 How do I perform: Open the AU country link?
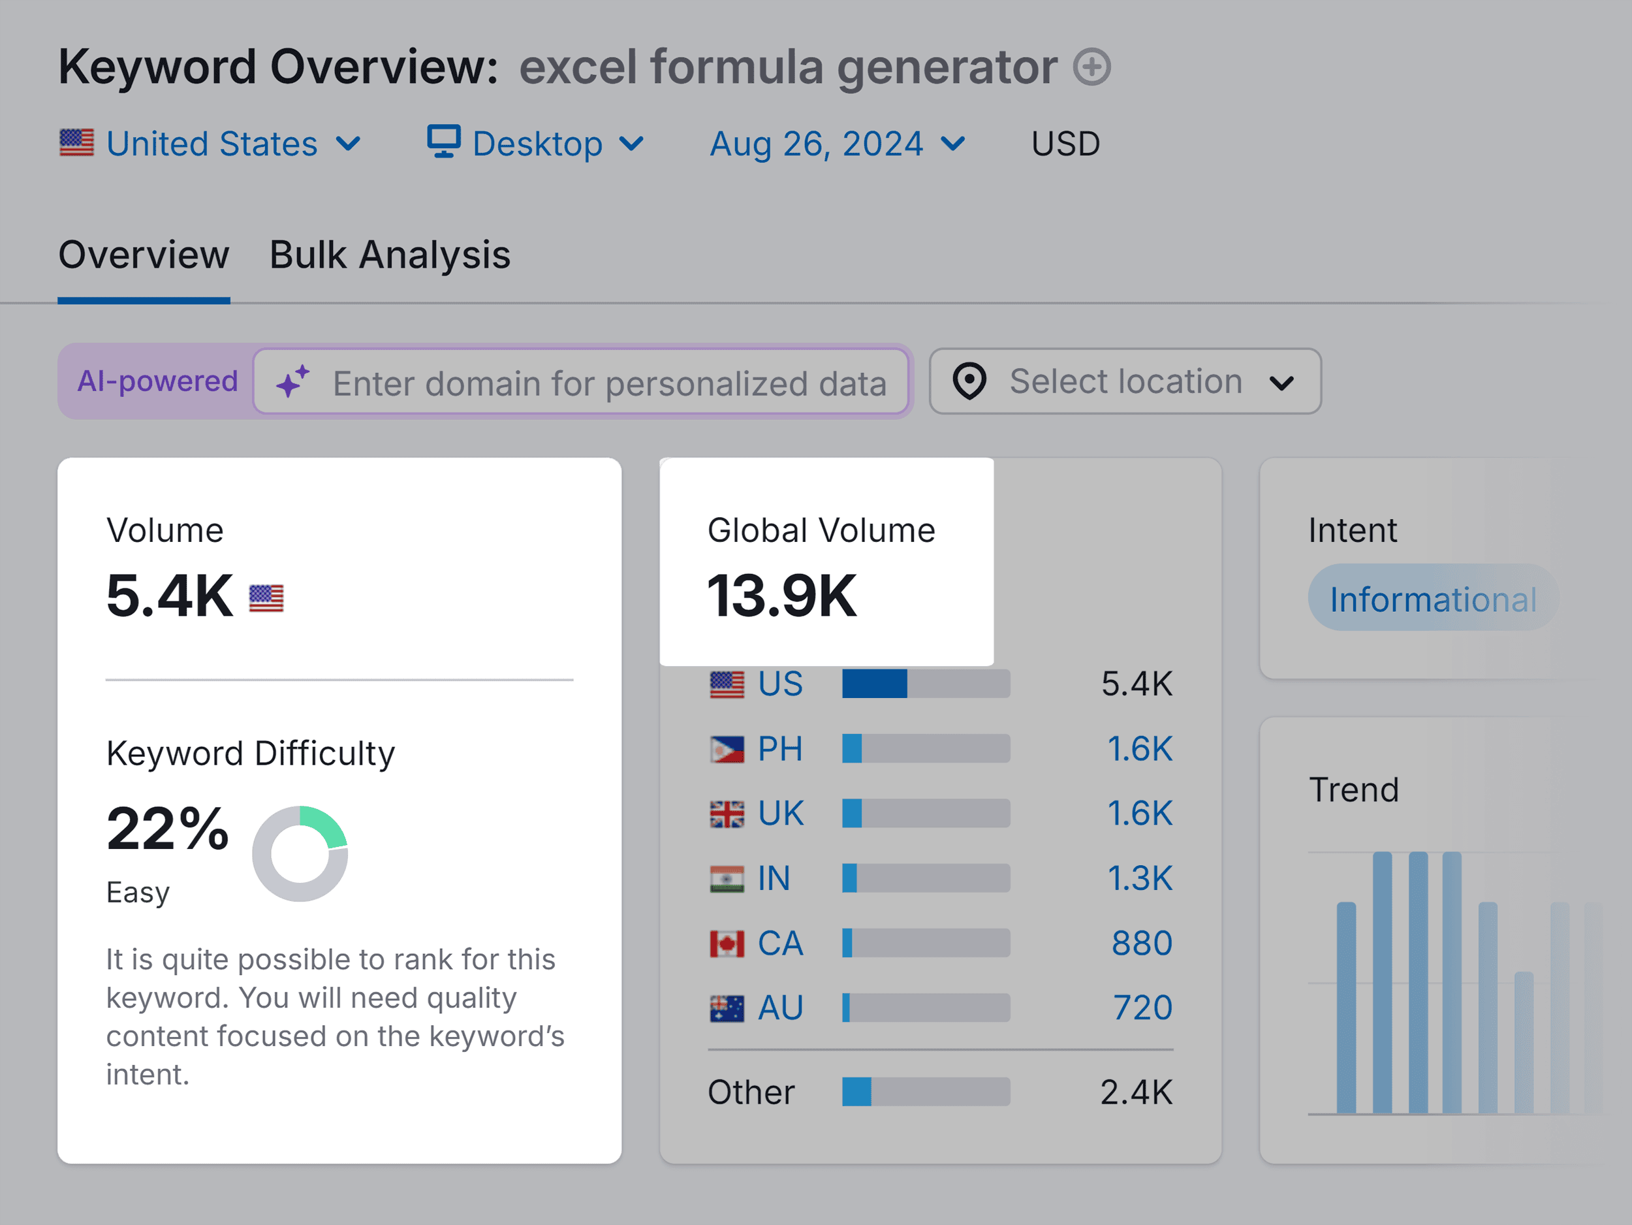tap(781, 1008)
